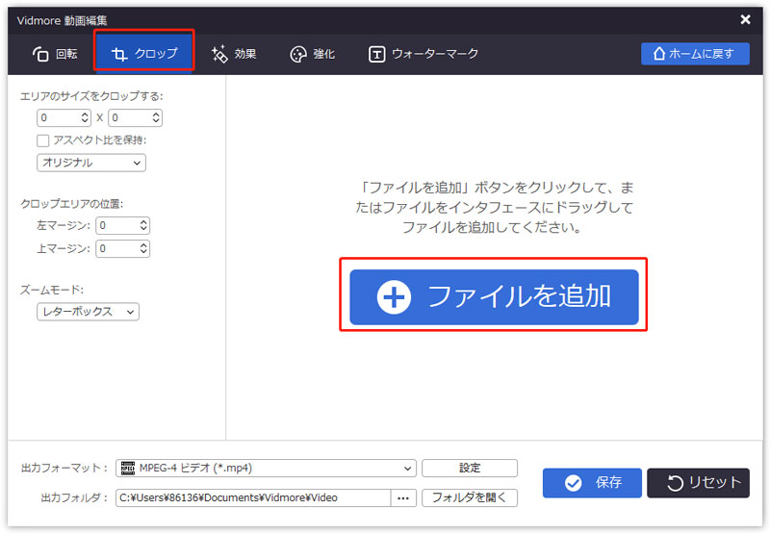This screenshot has width=770, height=534.
Task: Enable アスペクト比を保持 checkbox
Action: coord(43,140)
